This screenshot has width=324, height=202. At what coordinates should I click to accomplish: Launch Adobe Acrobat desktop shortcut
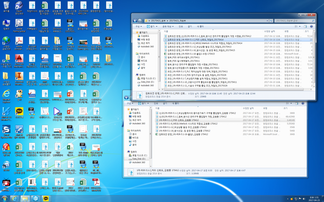point(19,44)
